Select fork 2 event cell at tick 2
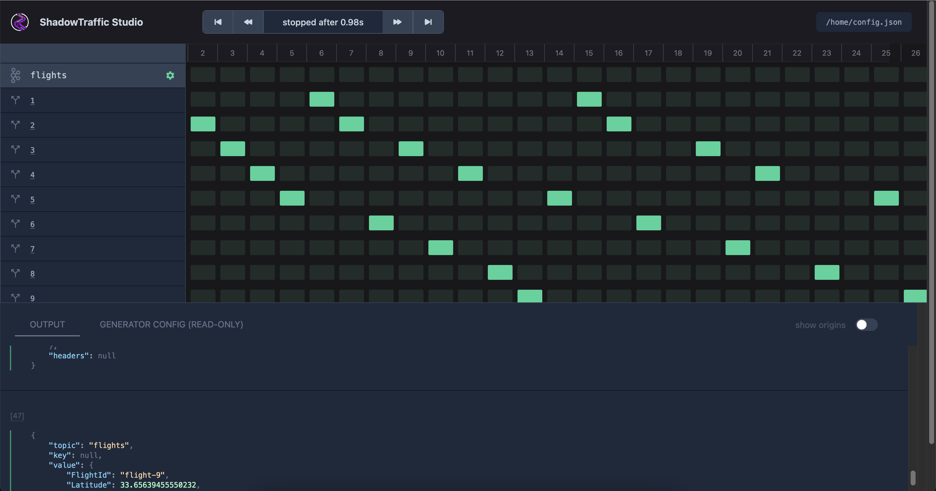The width and height of the screenshot is (936, 491). tap(203, 124)
